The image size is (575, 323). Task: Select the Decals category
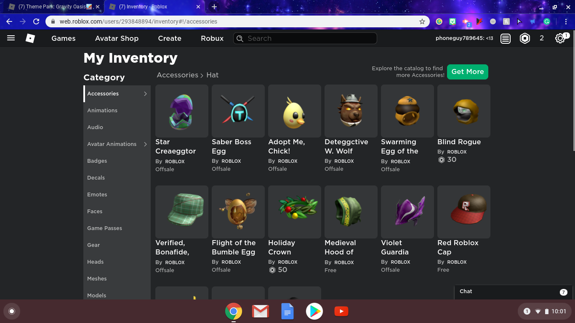coord(117,177)
